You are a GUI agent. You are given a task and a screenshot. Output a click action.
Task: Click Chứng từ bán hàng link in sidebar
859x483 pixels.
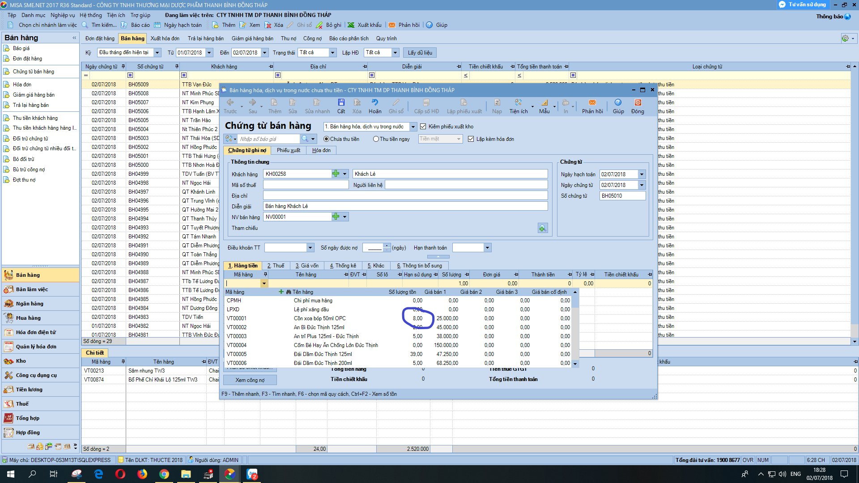(x=34, y=72)
